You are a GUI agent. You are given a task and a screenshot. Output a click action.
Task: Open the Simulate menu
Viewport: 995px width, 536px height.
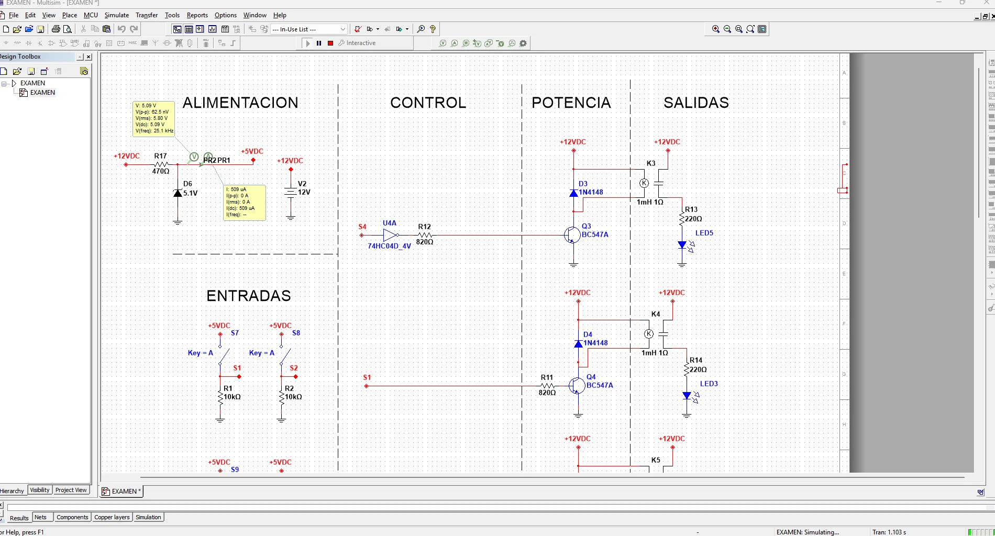(116, 15)
